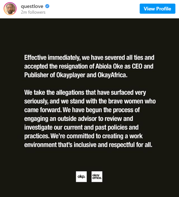Click the okay africa logo square
This screenshot has width=179, height=197.
click(97, 176)
